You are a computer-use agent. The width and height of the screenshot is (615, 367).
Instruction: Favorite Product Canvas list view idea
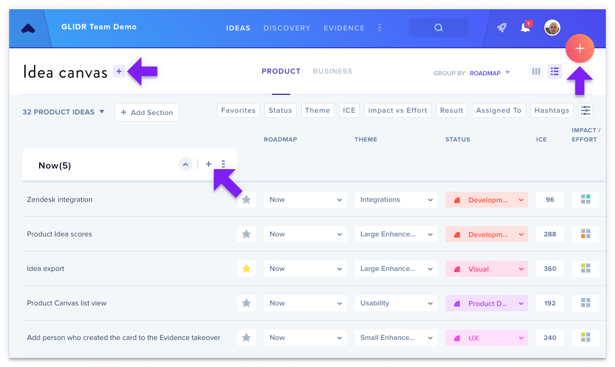pyautogui.click(x=247, y=303)
